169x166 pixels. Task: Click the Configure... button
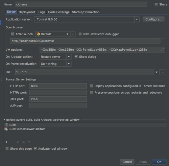coord(153,19)
